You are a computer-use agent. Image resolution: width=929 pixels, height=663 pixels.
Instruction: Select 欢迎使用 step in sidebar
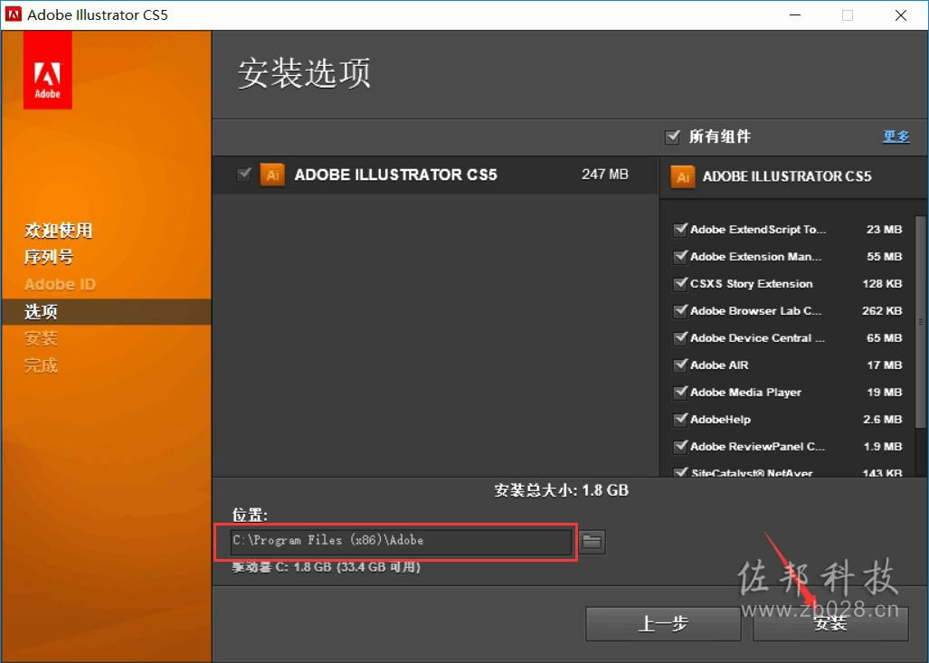coord(58,230)
